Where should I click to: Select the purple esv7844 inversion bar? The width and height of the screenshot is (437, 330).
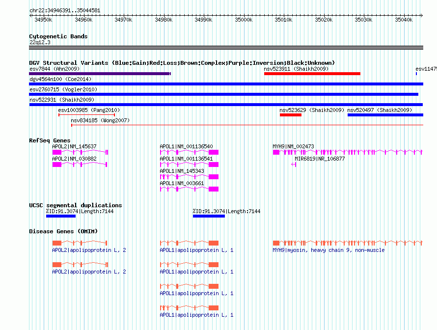click(100, 74)
